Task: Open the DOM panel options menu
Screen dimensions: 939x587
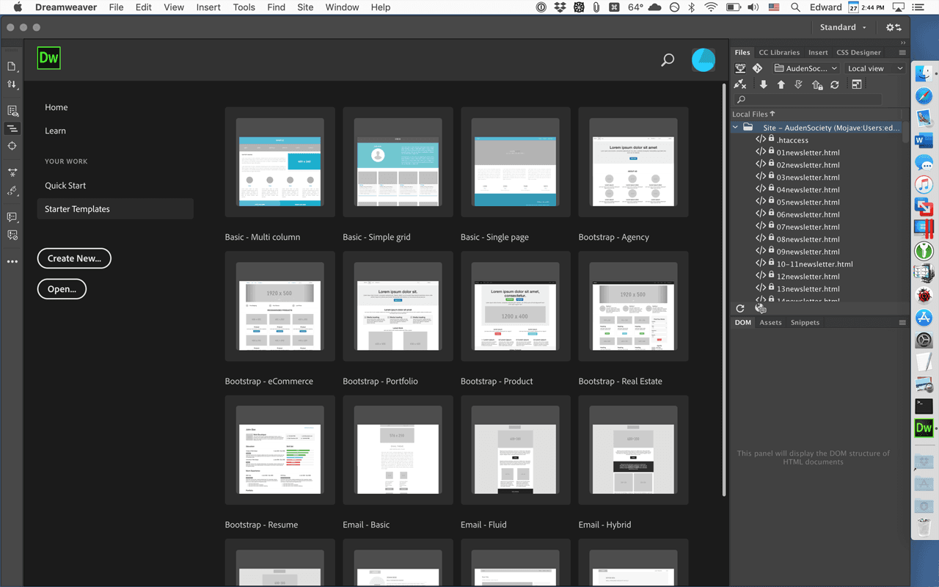Action: point(902,323)
